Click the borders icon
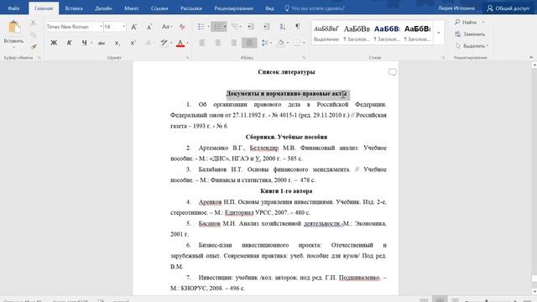This screenshot has width=537, height=302. (x=297, y=43)
